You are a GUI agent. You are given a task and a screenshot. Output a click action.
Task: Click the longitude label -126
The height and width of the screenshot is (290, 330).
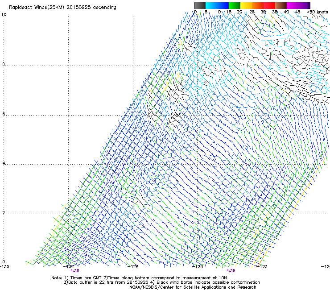point(198,267)
